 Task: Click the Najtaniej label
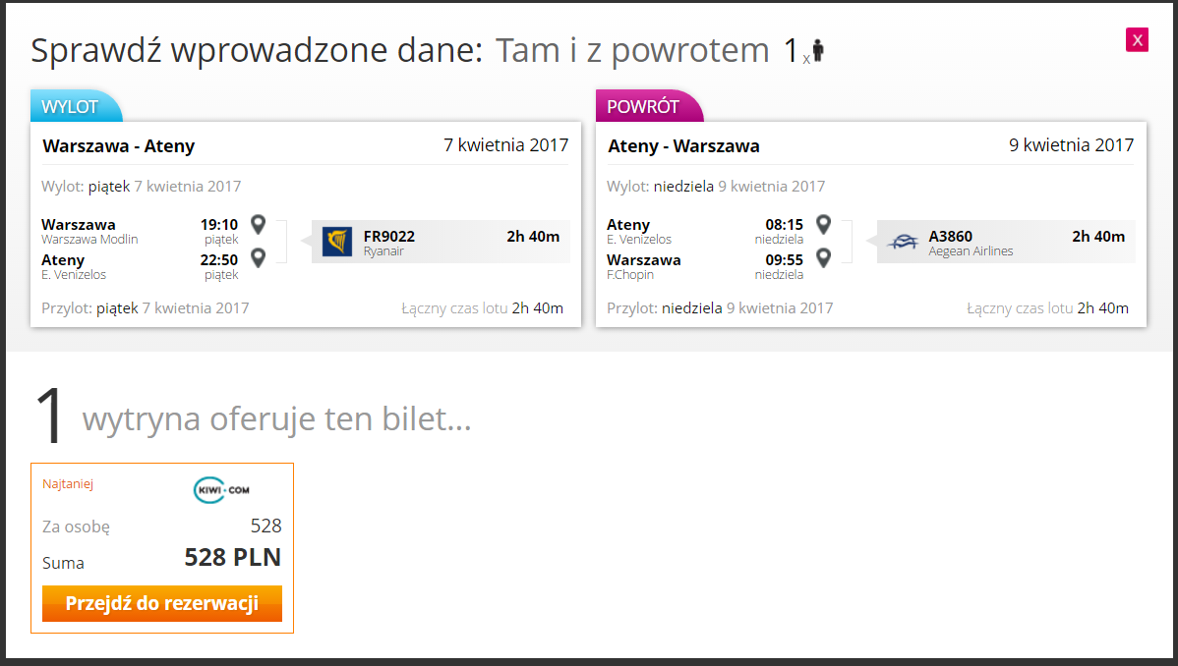click(x=68, y=483)
